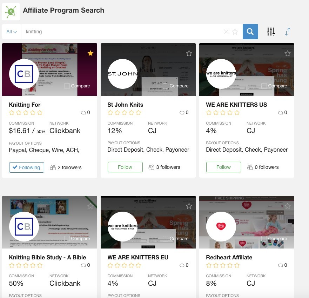Image resolution: width=309 pixels, height=298 pixels.
Task: Favorite St John Knits with star icon
Action: (x=189, y=53)
